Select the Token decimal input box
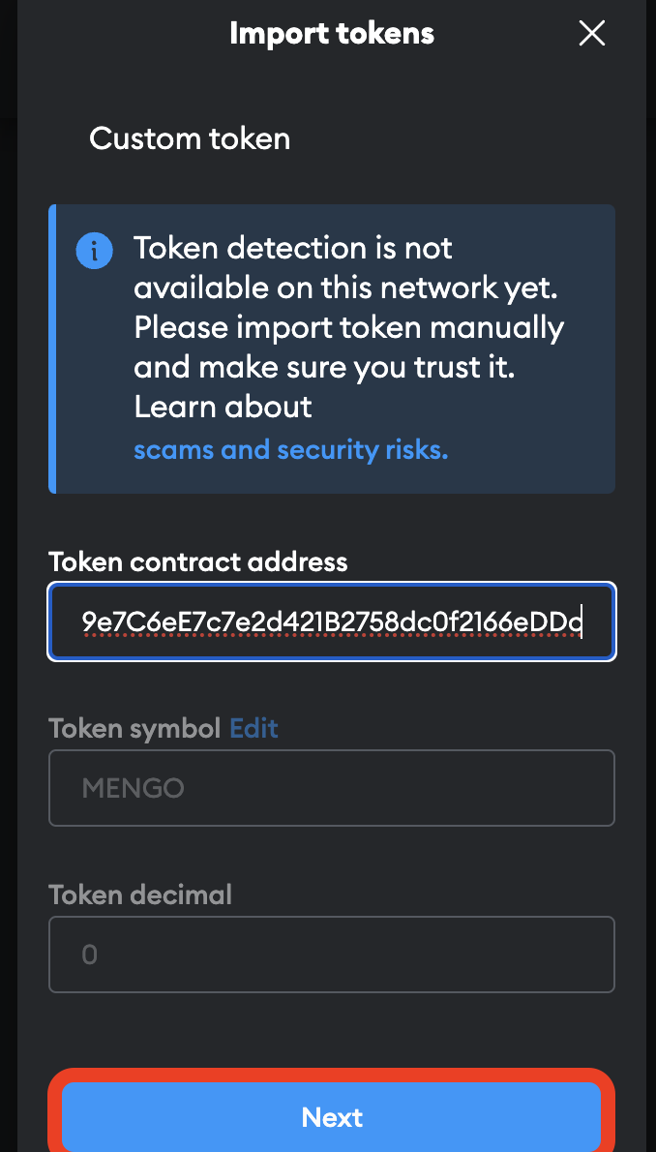The width and height of the screenshot is (656, 1152). tap(332, 955)
